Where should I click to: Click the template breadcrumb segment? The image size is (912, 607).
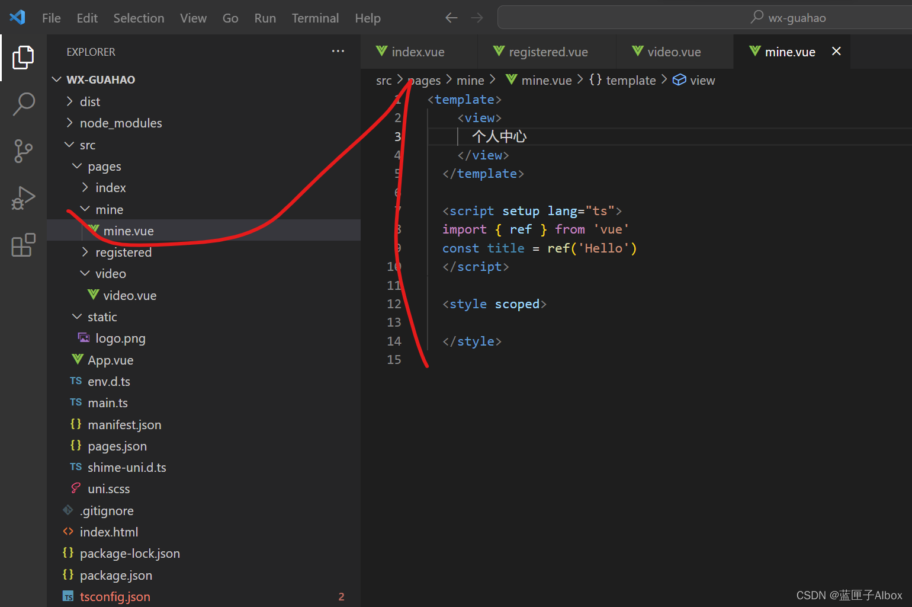click(x=631, y=80)
